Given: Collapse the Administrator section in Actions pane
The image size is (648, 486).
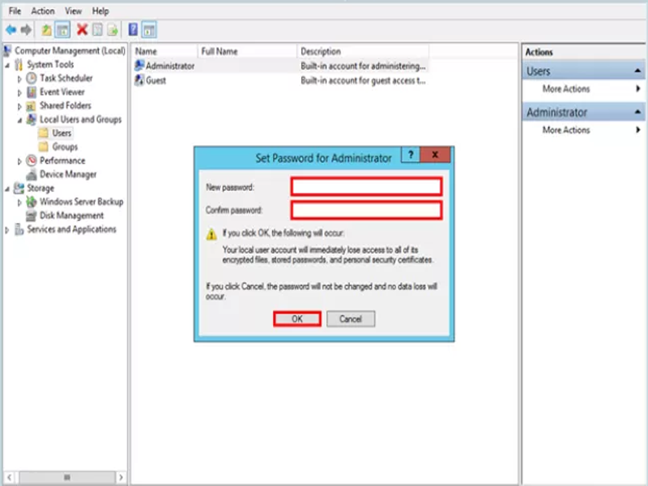Looking at the screenshot, I should point(637,112).
